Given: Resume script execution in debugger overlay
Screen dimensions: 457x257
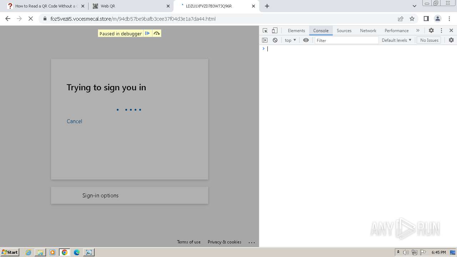Looking at the screenshot, I should (147, 33).
